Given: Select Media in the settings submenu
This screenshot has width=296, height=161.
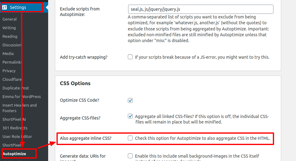Looking at the screenshot, I should (8, 53).
